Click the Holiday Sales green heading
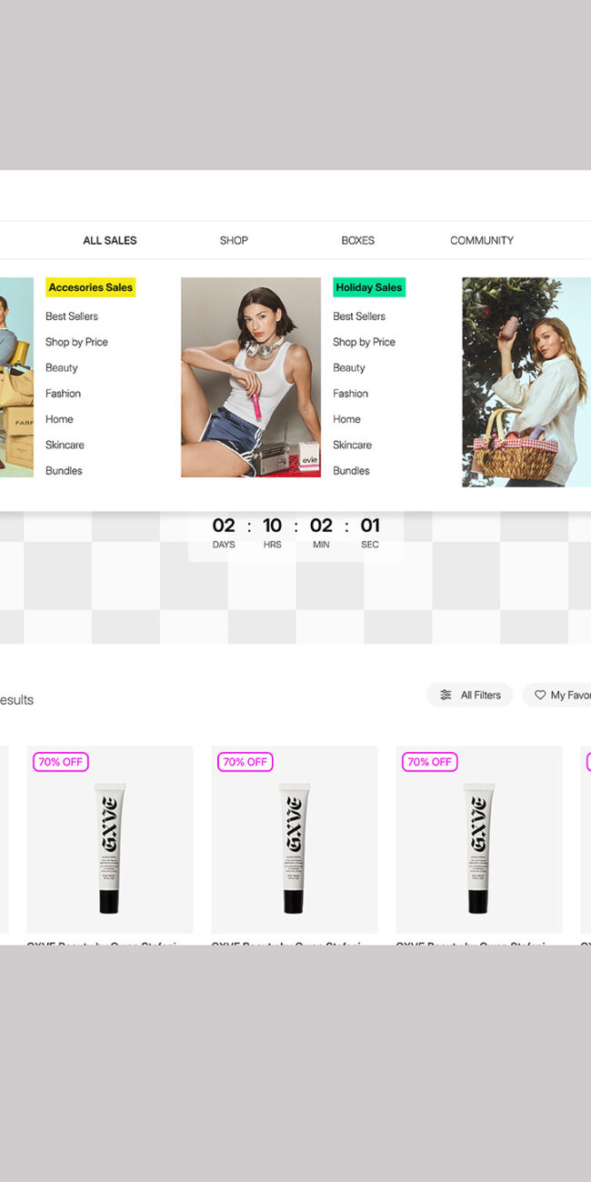591x1182 pixels. 368,287
